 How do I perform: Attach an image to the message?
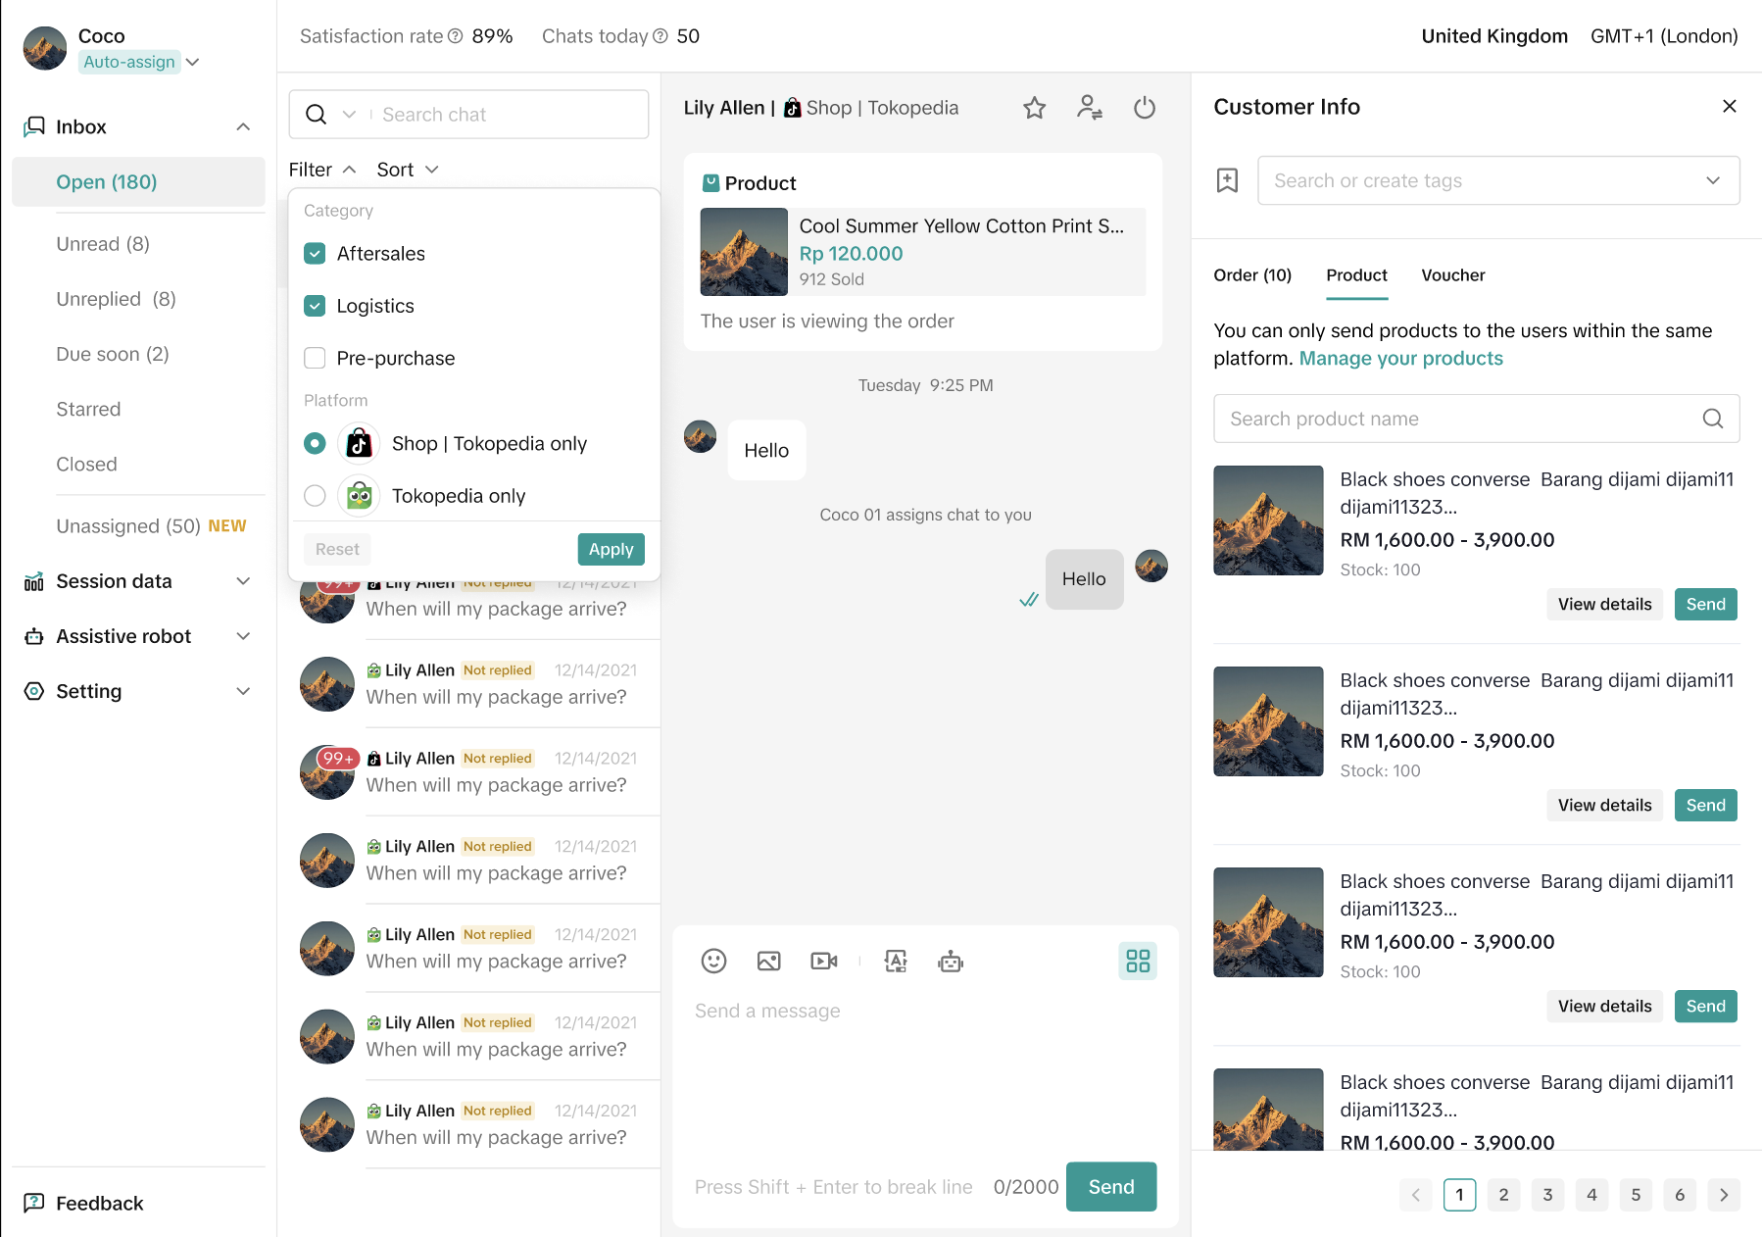pos(769,962)
